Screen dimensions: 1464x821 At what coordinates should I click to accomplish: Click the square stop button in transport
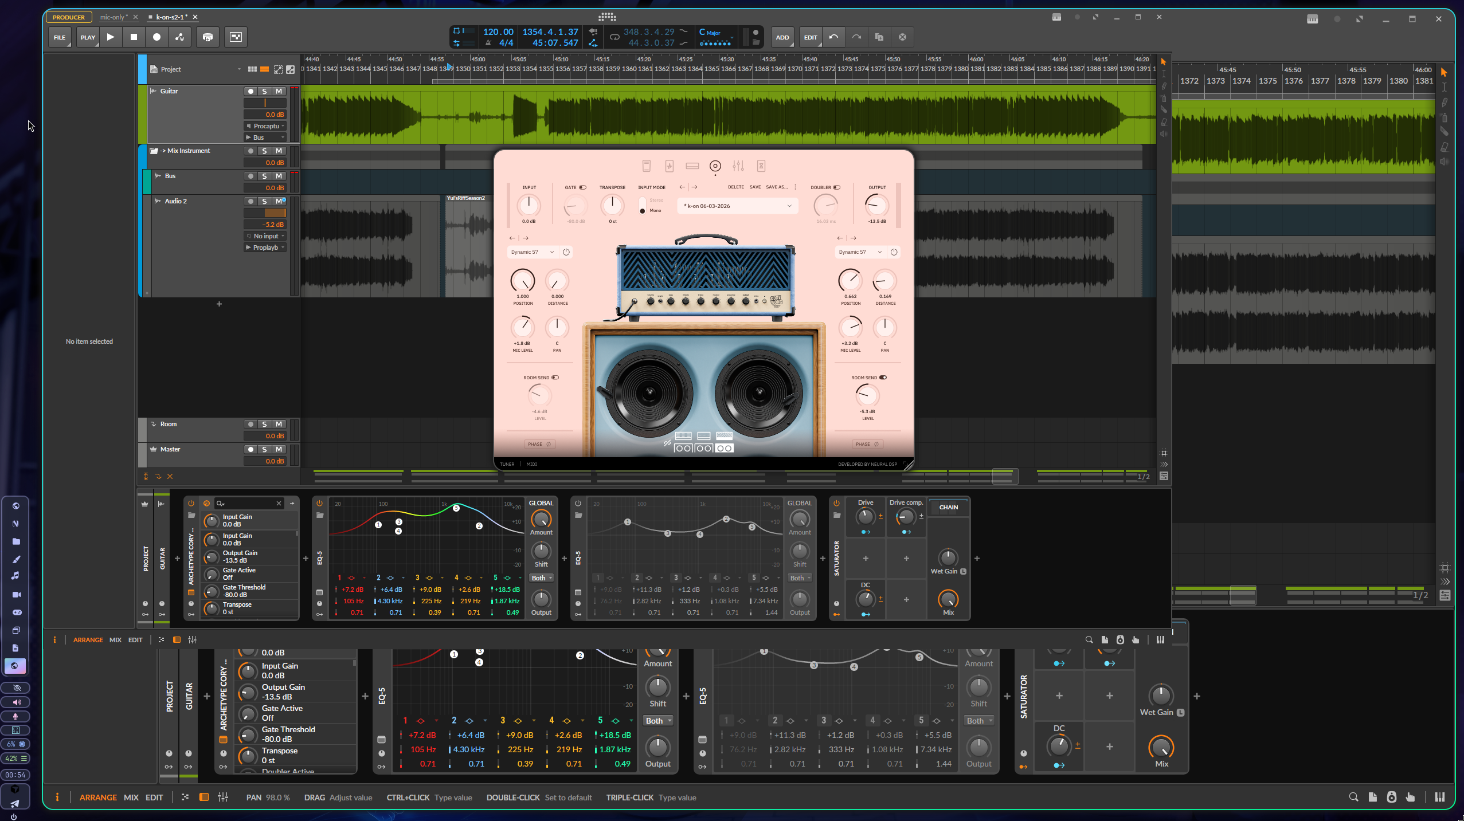pos(134,37)
